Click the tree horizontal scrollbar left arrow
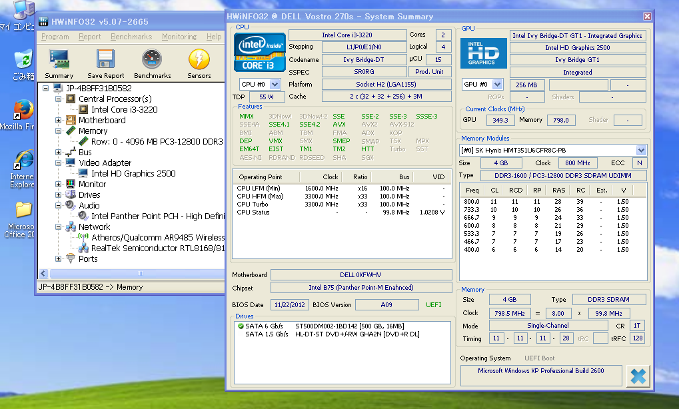Viewport: 679px width, 409px height. pos(43,274)
